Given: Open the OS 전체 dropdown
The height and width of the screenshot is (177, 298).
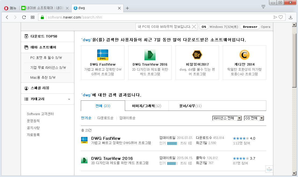Looking at the screenshot, I should (254, 118).
